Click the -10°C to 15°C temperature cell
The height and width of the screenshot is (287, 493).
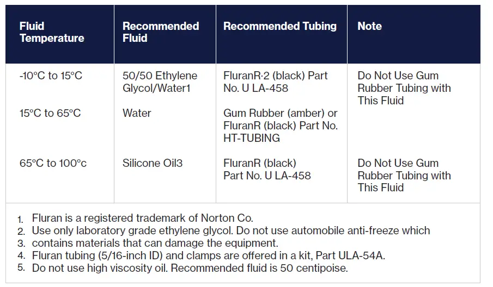[x=51, y=76]
